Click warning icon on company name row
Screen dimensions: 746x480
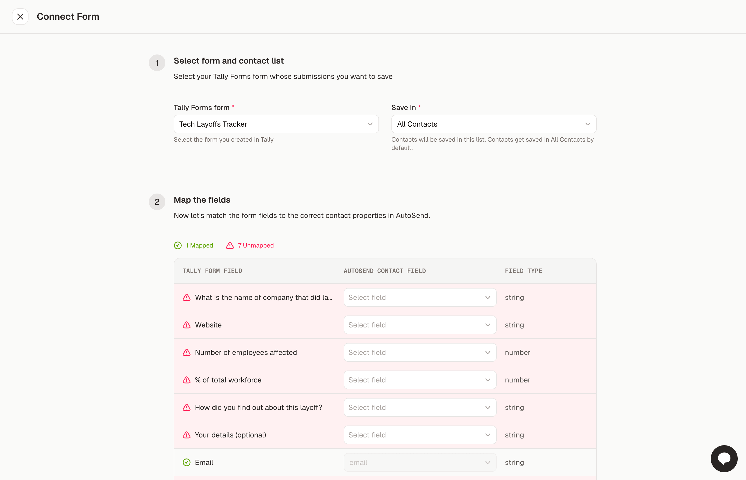point(187,297)
